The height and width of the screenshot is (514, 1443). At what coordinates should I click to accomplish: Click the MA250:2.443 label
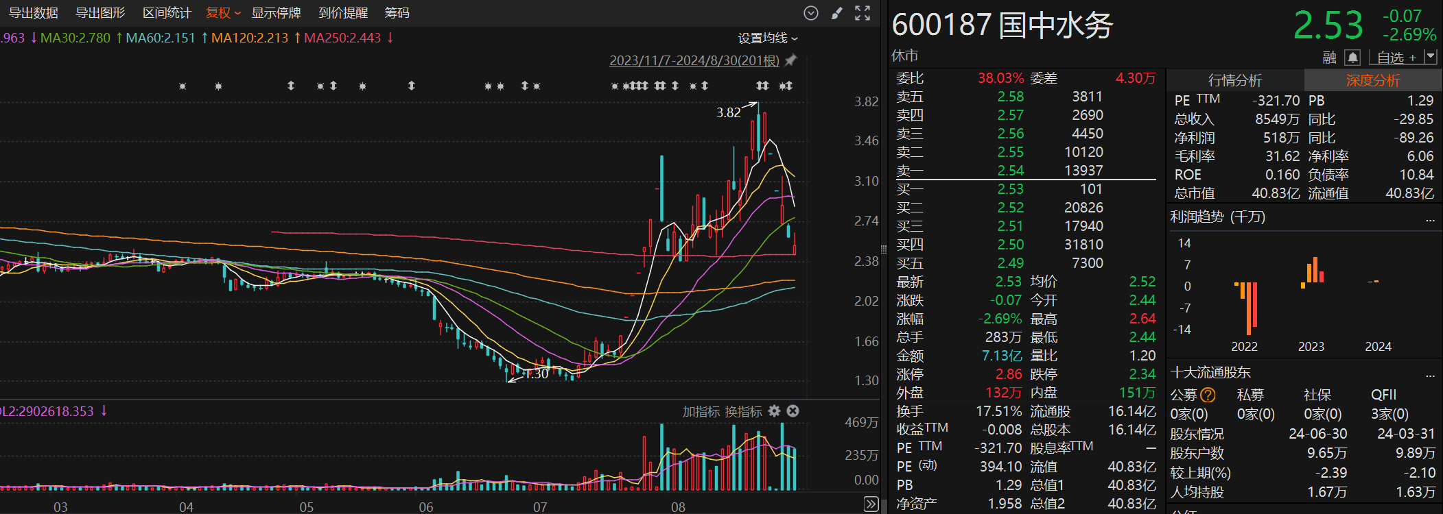click(342, 38)
